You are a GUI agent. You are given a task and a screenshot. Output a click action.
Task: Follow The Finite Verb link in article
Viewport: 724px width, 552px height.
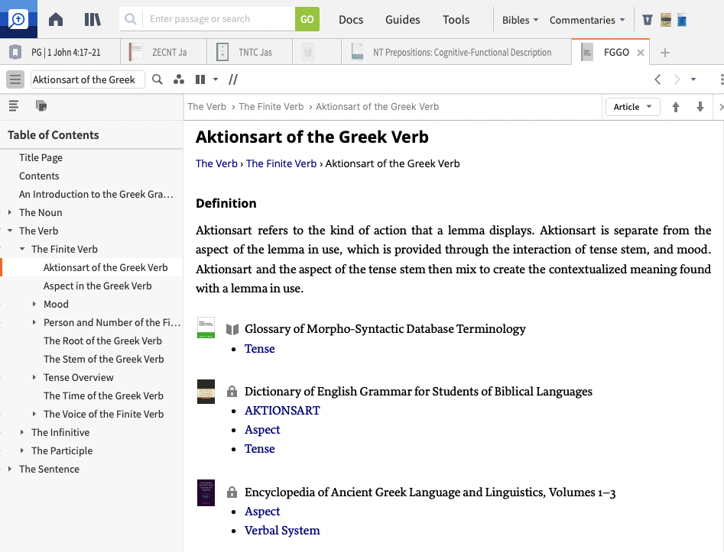pyautogui.click(x=281, y=163)
